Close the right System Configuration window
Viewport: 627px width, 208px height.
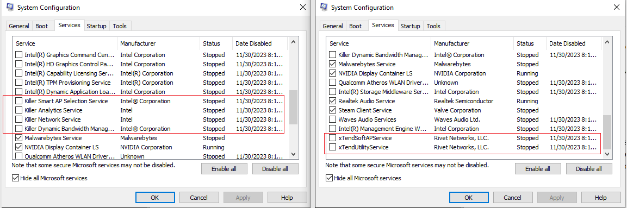click(616, 7)
